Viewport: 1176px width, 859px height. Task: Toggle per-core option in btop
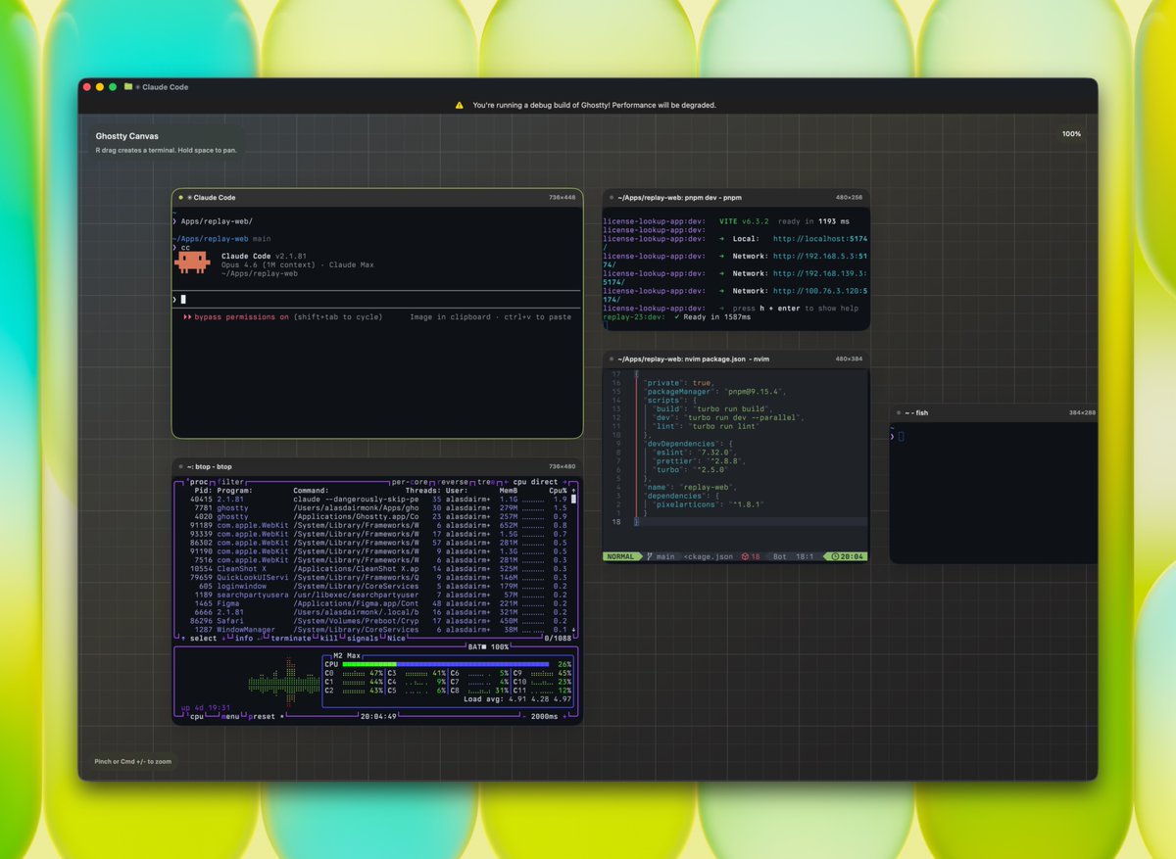[412, 482]
